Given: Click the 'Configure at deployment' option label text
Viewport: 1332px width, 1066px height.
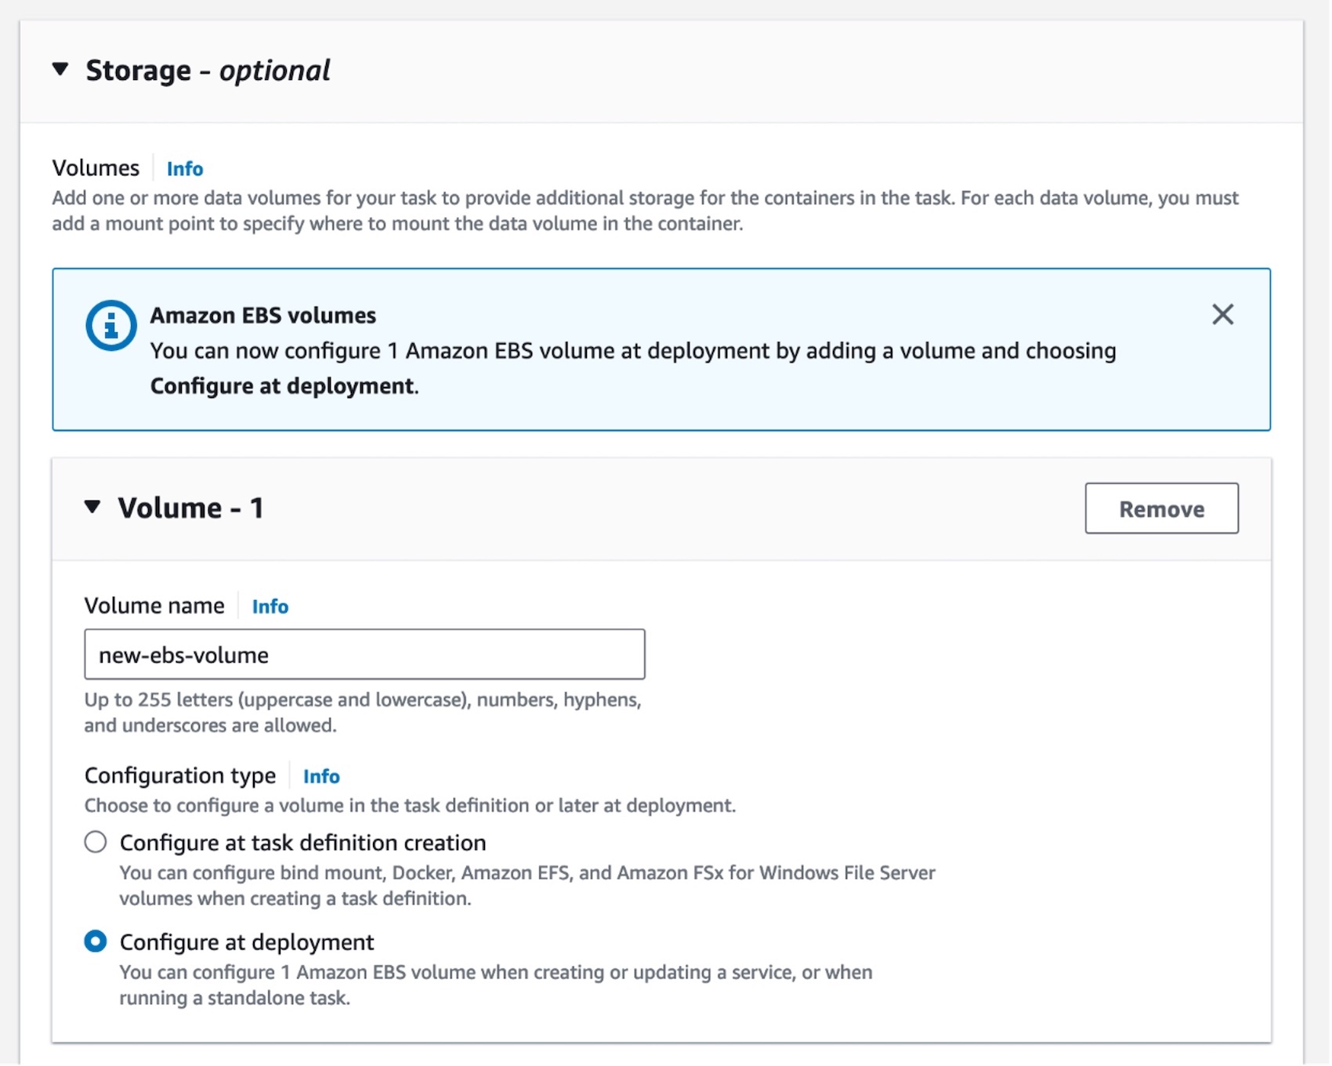Looking at the screenshot, I should (247, 941).
